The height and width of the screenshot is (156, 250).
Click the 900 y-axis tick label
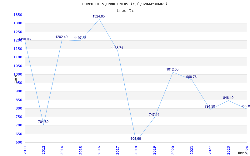[x=19, y=91]
